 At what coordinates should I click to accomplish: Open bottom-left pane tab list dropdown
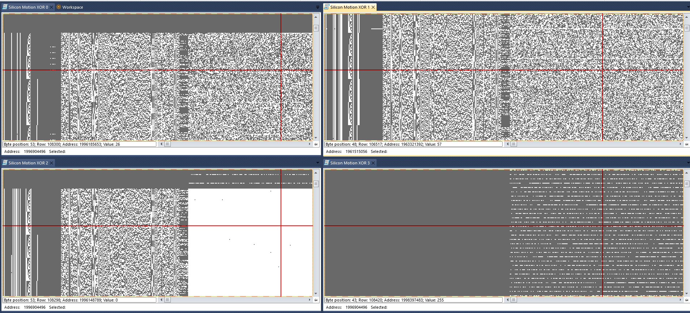[317, 163]
